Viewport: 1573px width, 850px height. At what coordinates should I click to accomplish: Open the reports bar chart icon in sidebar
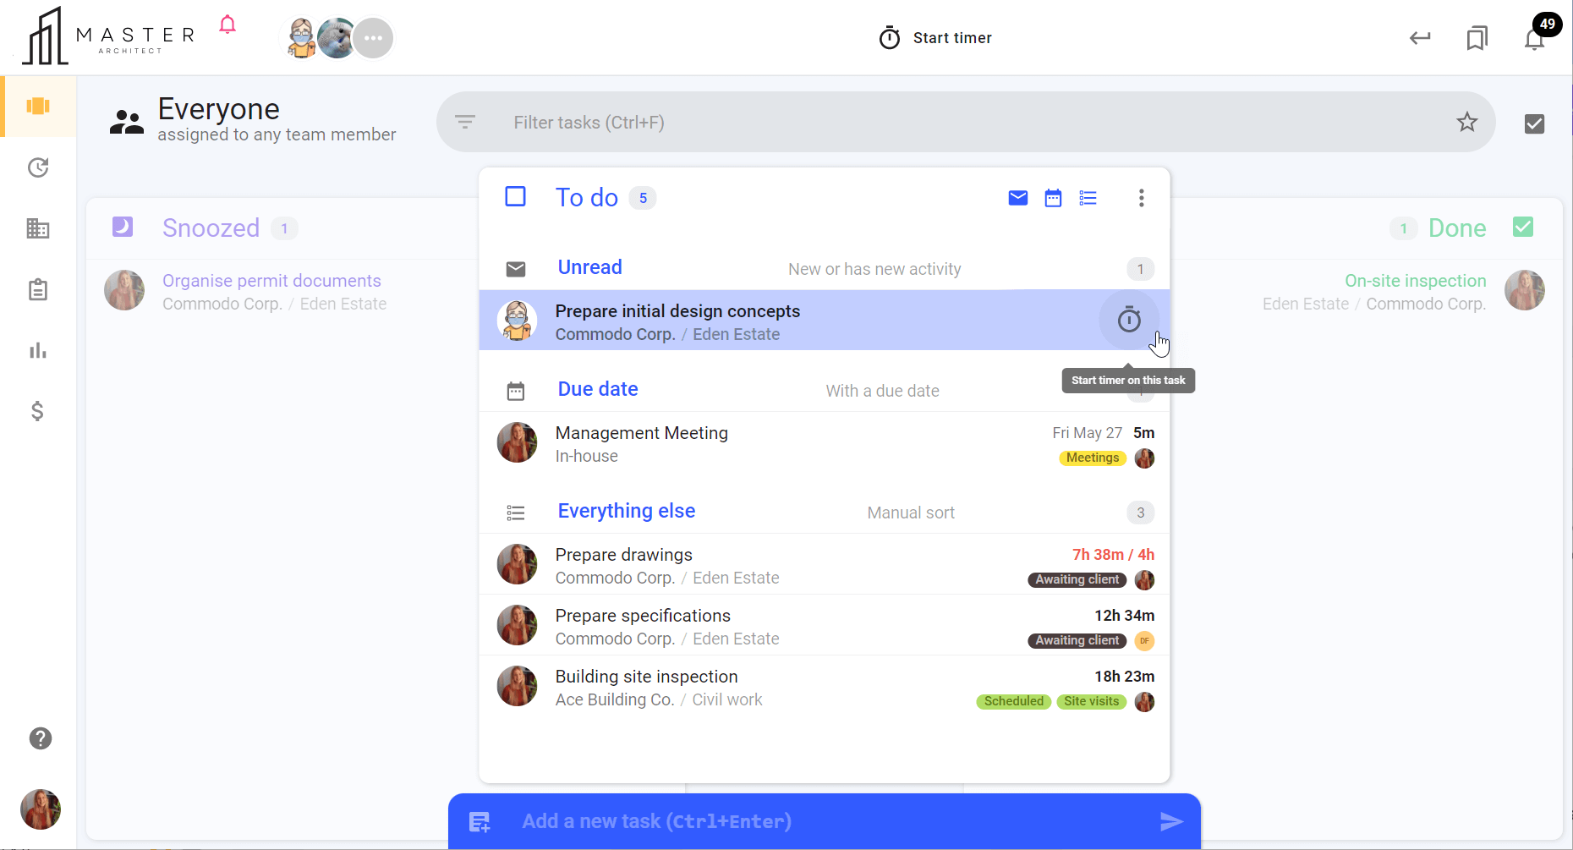[38, 350]
